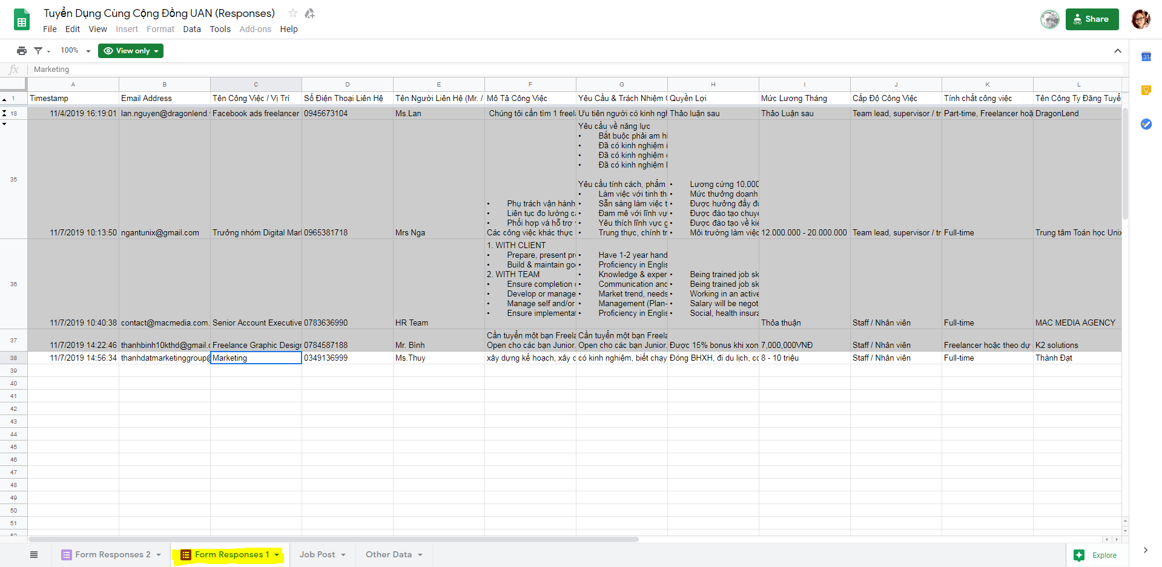
Task: Click the spreadsheet title
Action: [x=159, y=13]
